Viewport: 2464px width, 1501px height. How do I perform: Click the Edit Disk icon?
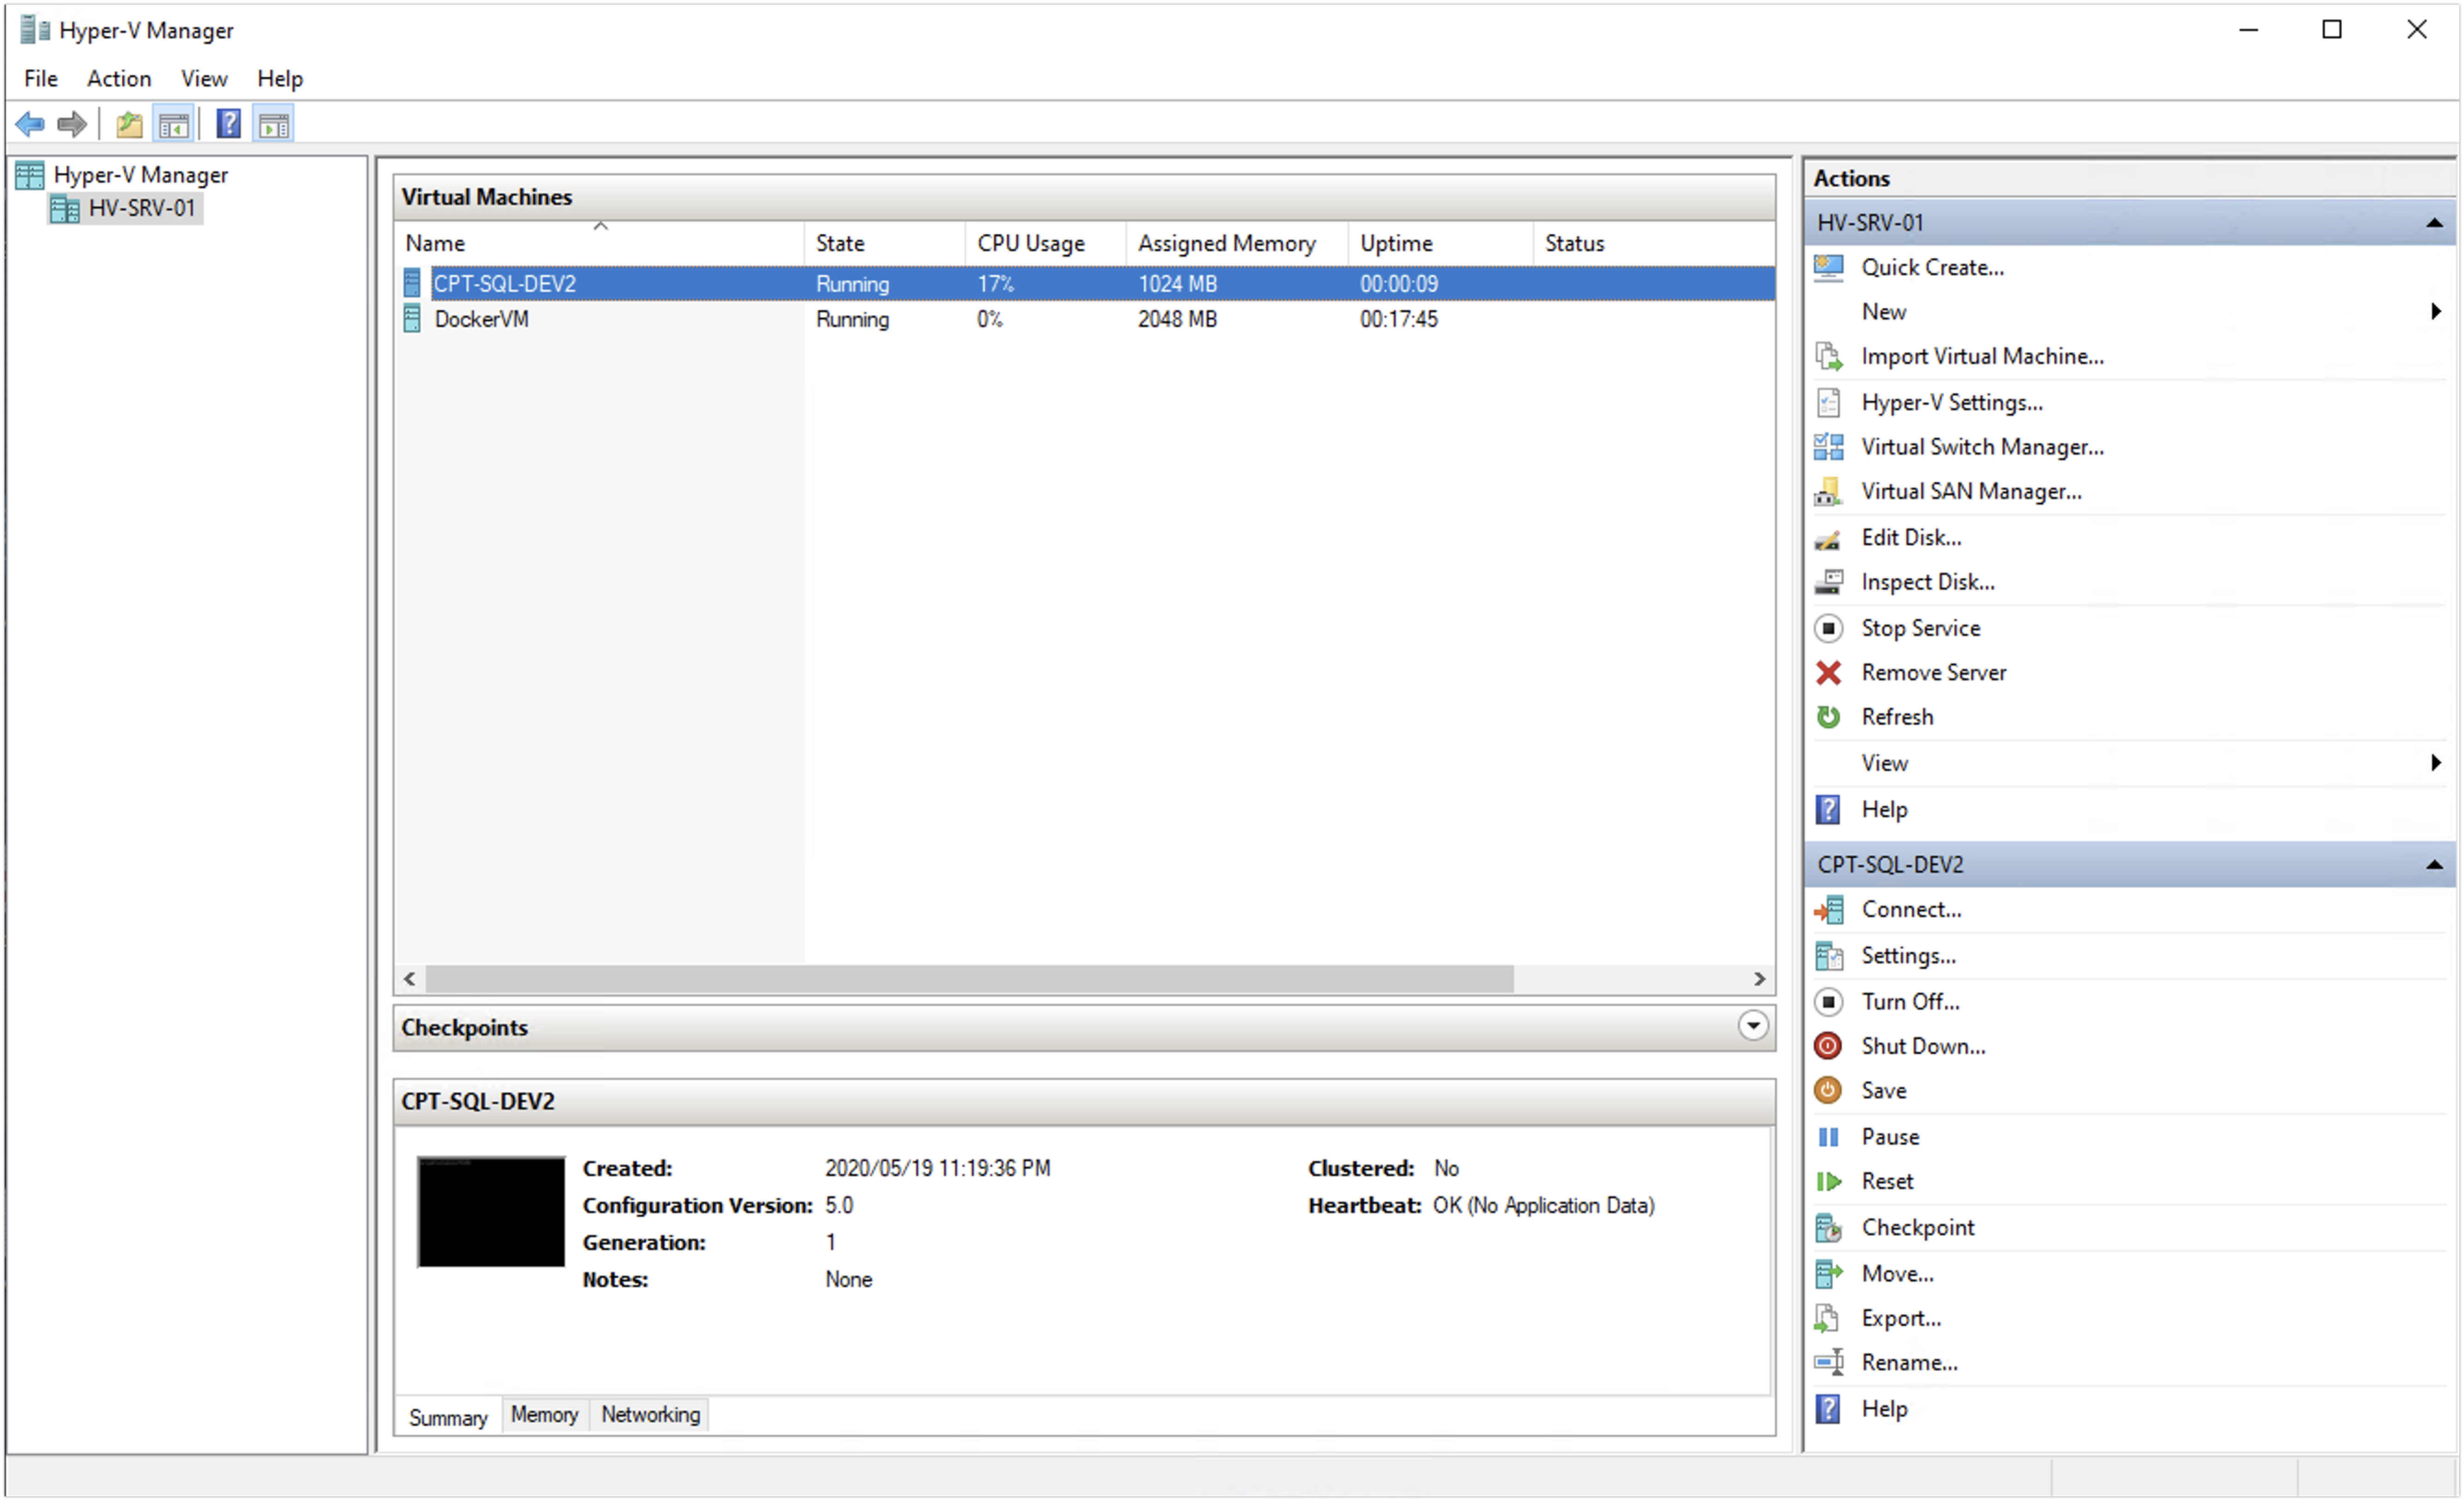[x=1829, y=539]
